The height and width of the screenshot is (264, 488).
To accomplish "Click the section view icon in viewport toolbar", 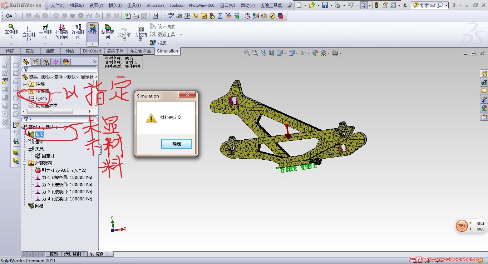I will point(272,53).
